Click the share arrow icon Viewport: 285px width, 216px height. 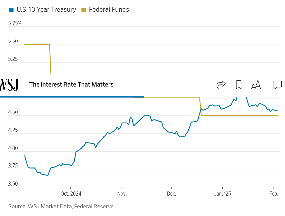click(x=221, y=85)
